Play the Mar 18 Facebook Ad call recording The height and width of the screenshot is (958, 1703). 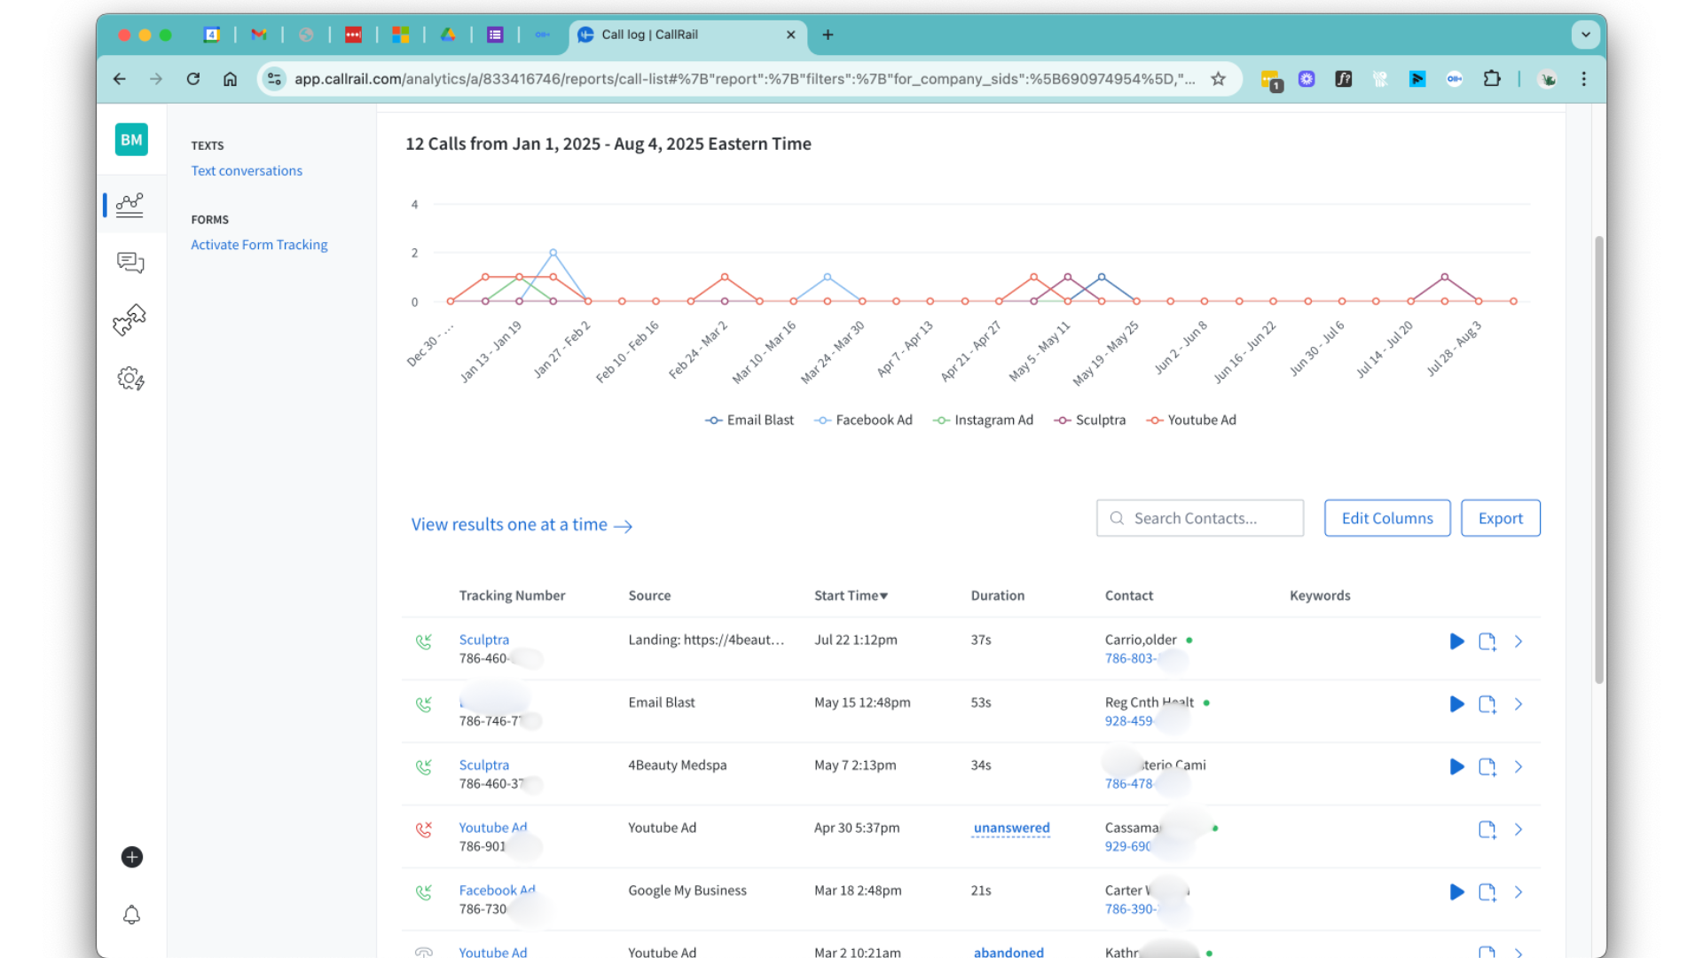pos(1456,892)
